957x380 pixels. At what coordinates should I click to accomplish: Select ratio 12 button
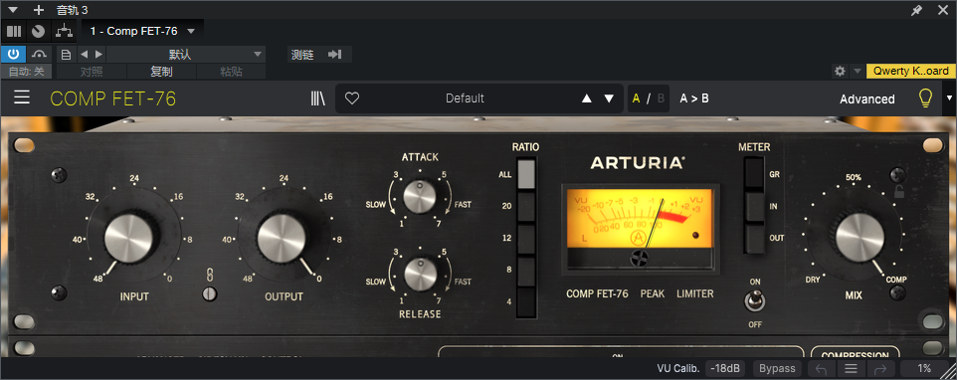click(x=526, y=239)
